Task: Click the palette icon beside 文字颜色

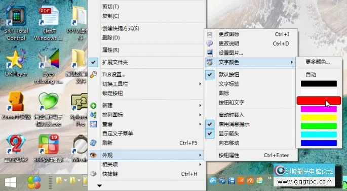Action: (210, 62)
